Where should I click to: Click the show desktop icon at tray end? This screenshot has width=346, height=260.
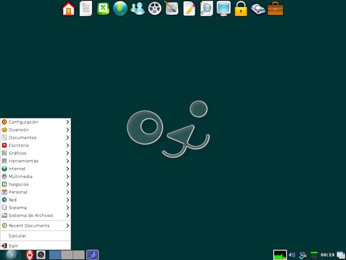click(341, 255)
